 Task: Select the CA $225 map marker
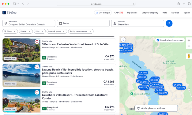[143, 87]
